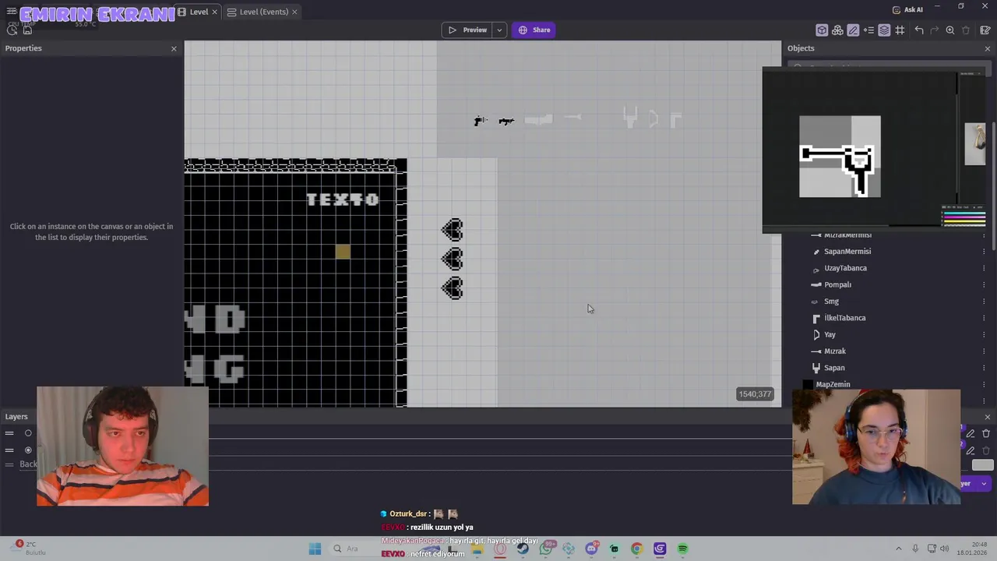The width and height of the screenshot is (997, 561).
Task: Select the Sapan object
Action: (833, 368)
